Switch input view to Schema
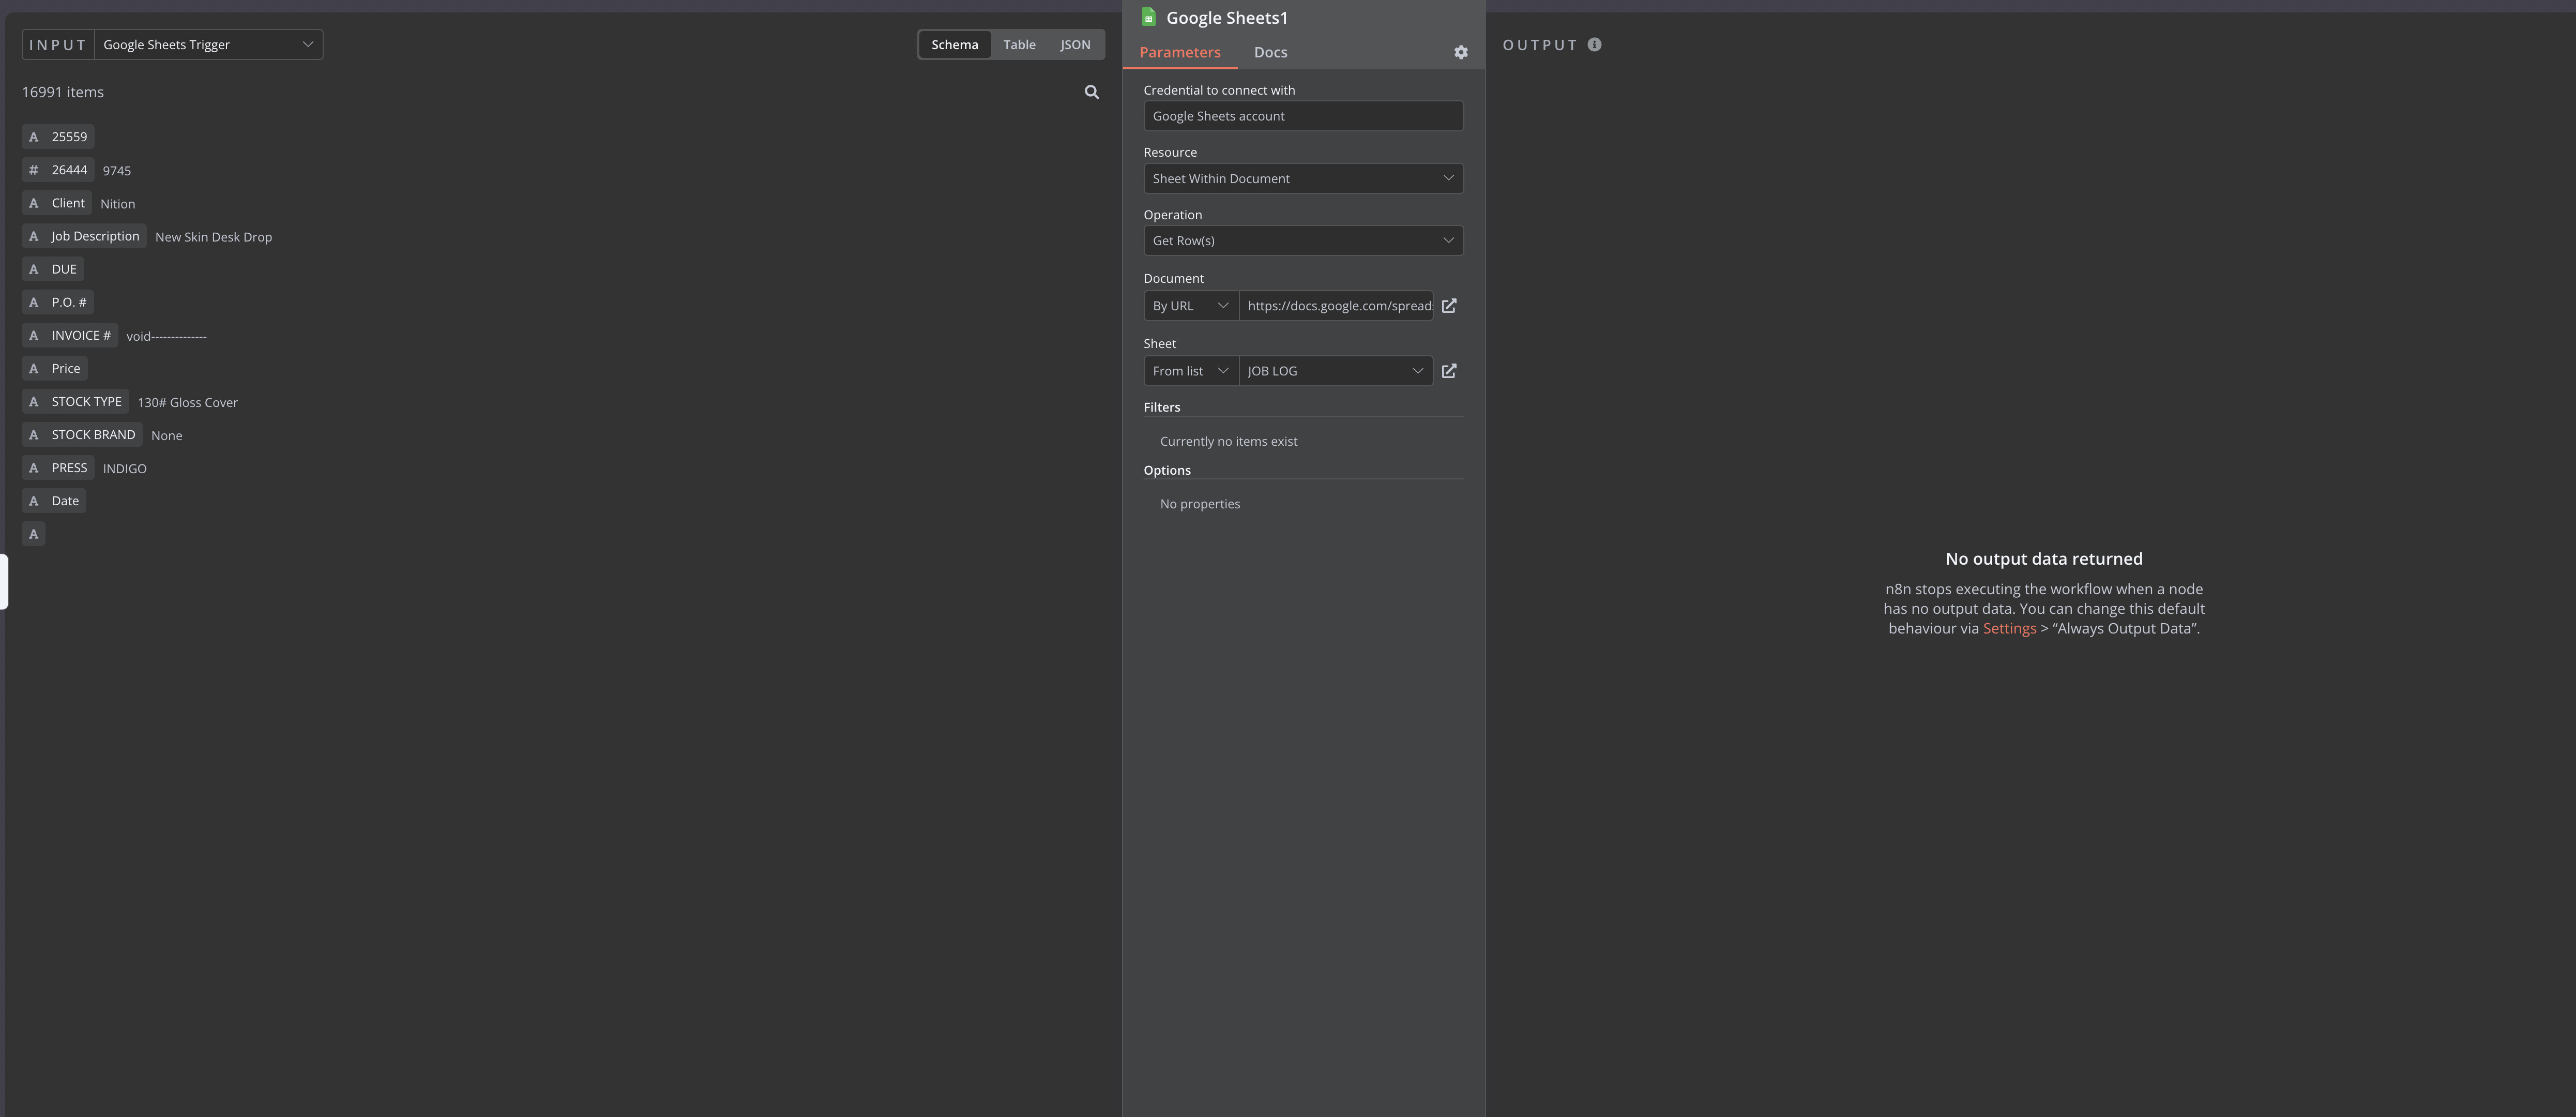2576x1117 pixels. 954,44
